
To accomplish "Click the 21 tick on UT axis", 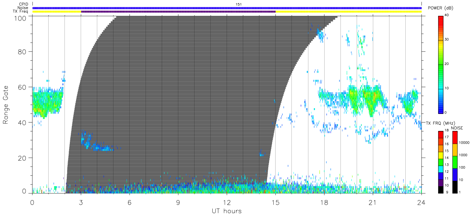I will click(372, 202).
